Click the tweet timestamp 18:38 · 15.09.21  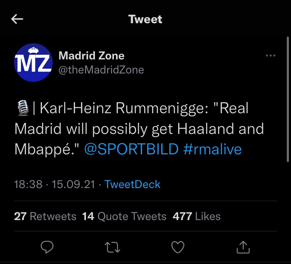pos(54,185)
